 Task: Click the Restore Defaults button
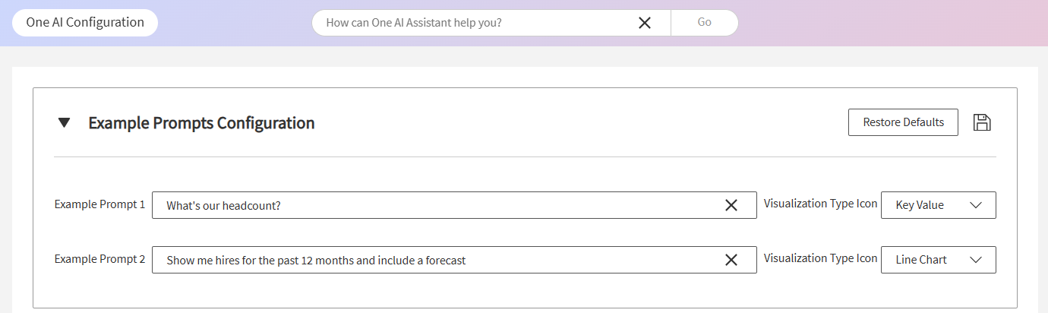[903, 122]
